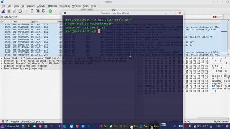230x129 pixels.
Task: Open the Statistics menu
Action: pyautogui.click(x=52, y=6)
